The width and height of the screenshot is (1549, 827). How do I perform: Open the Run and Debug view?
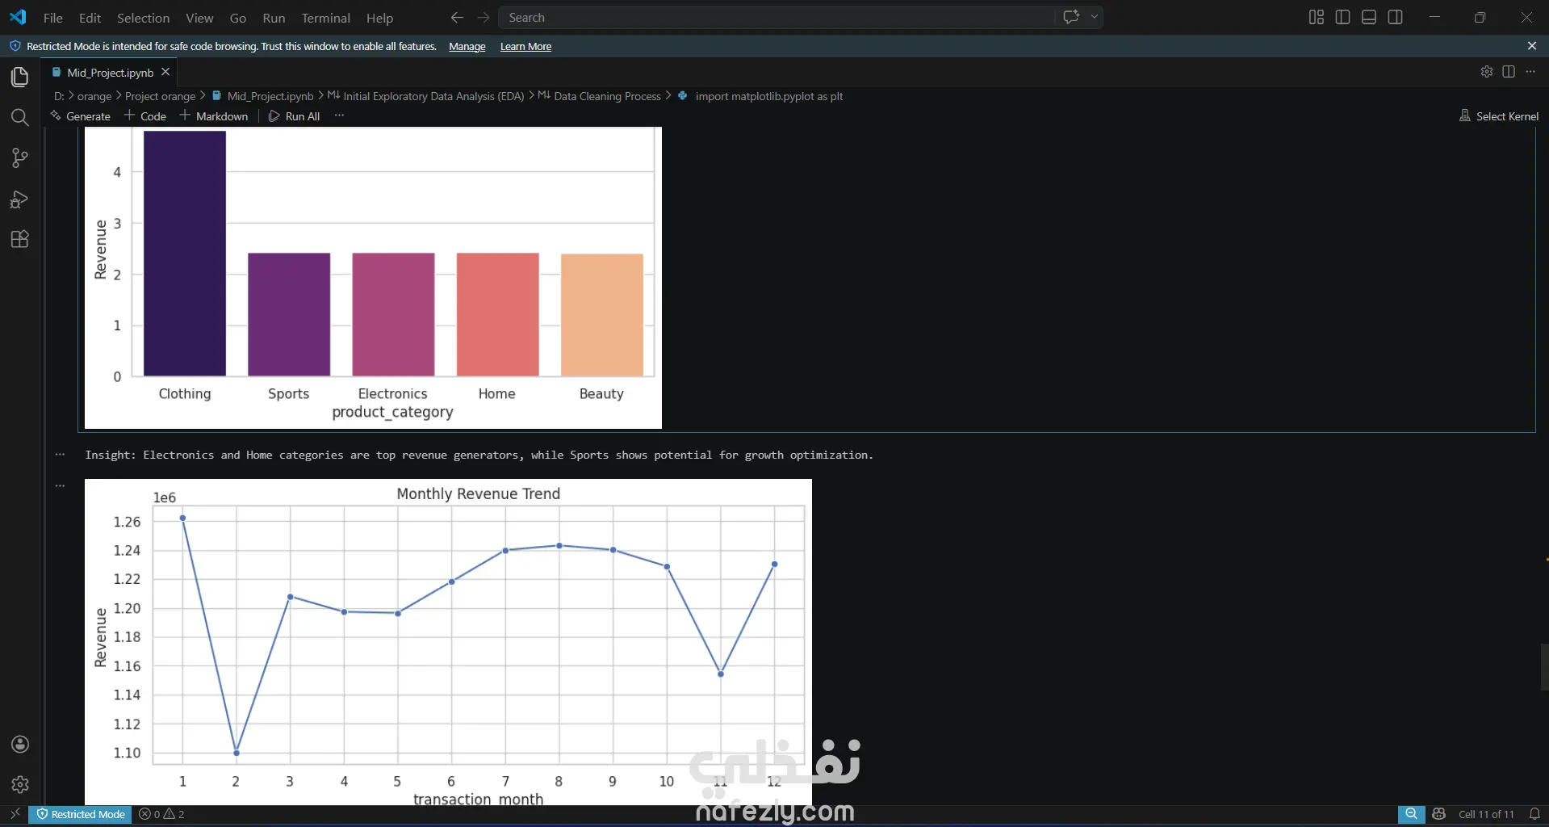[19, 199]
